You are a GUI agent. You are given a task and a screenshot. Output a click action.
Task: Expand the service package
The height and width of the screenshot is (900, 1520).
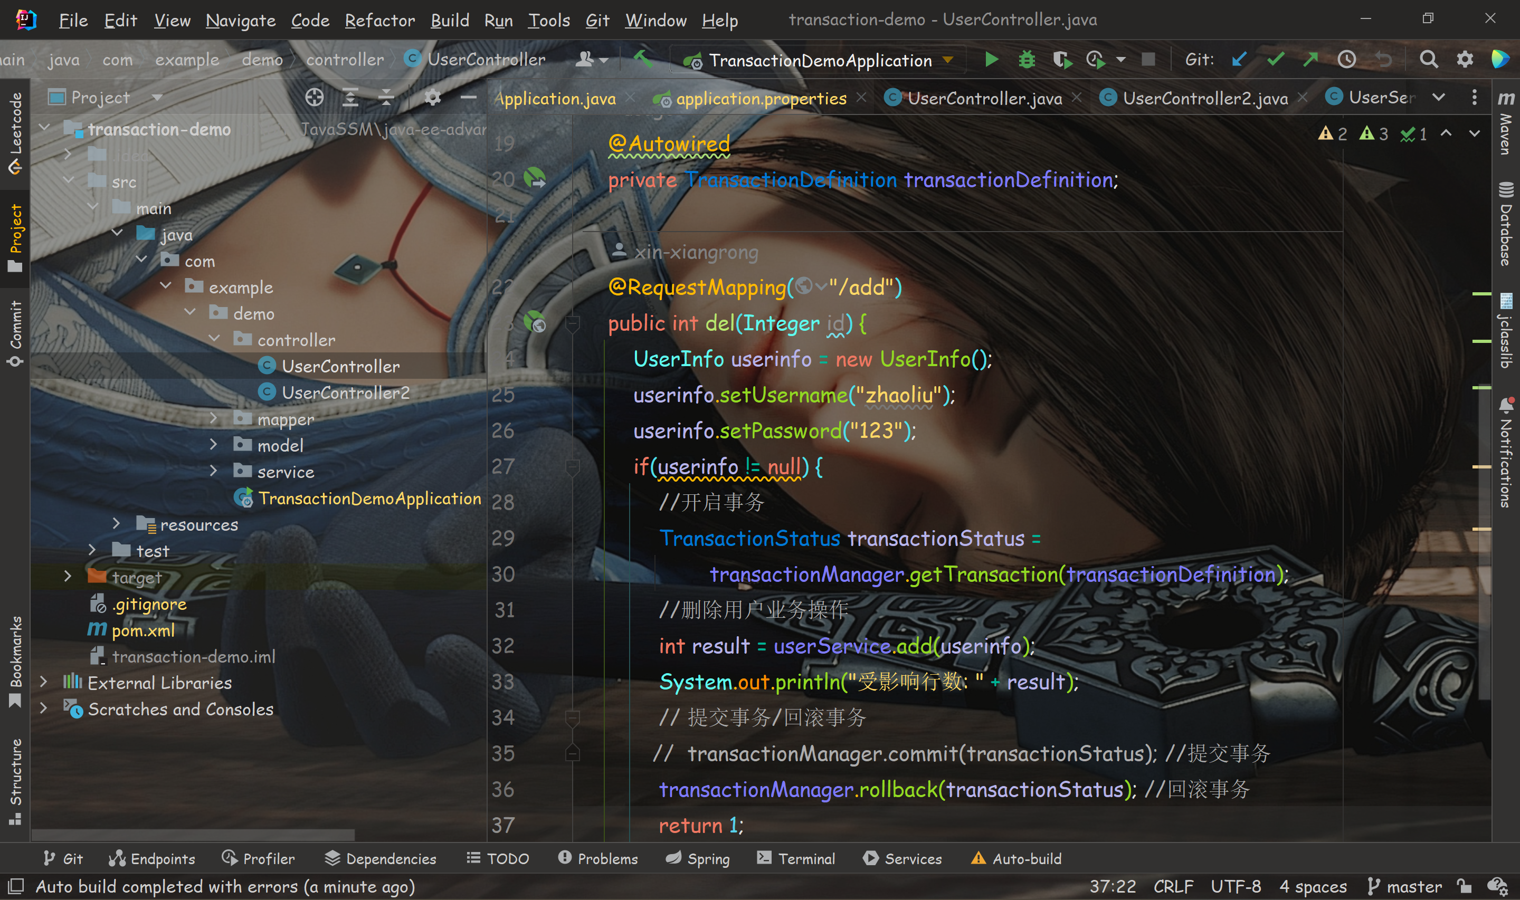[x=213, y=471]
